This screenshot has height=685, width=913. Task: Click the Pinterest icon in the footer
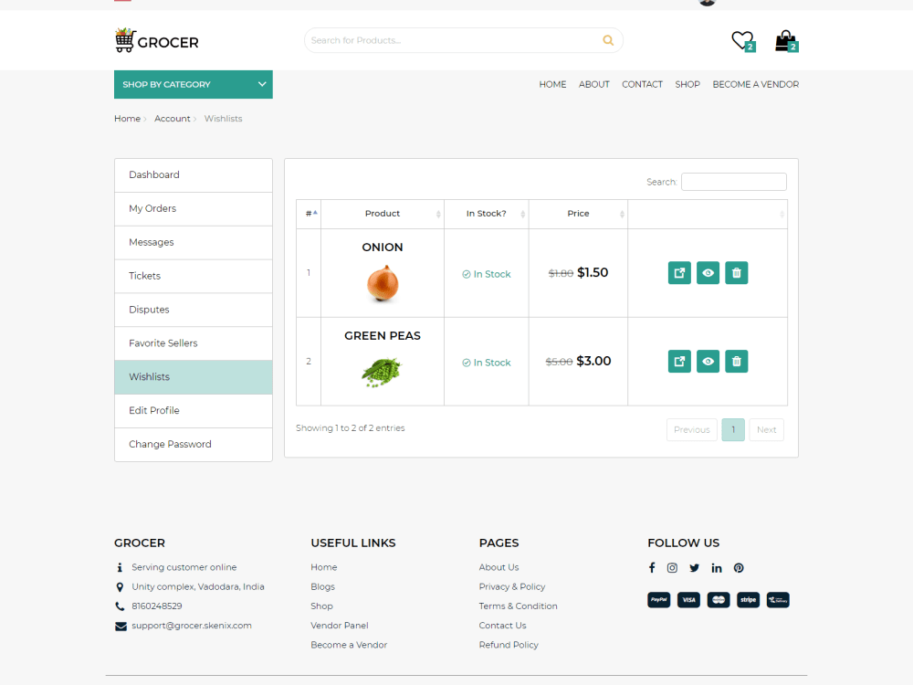739,567
